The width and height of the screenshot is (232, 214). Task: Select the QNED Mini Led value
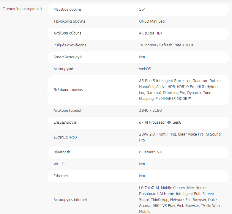coord(152,21)
